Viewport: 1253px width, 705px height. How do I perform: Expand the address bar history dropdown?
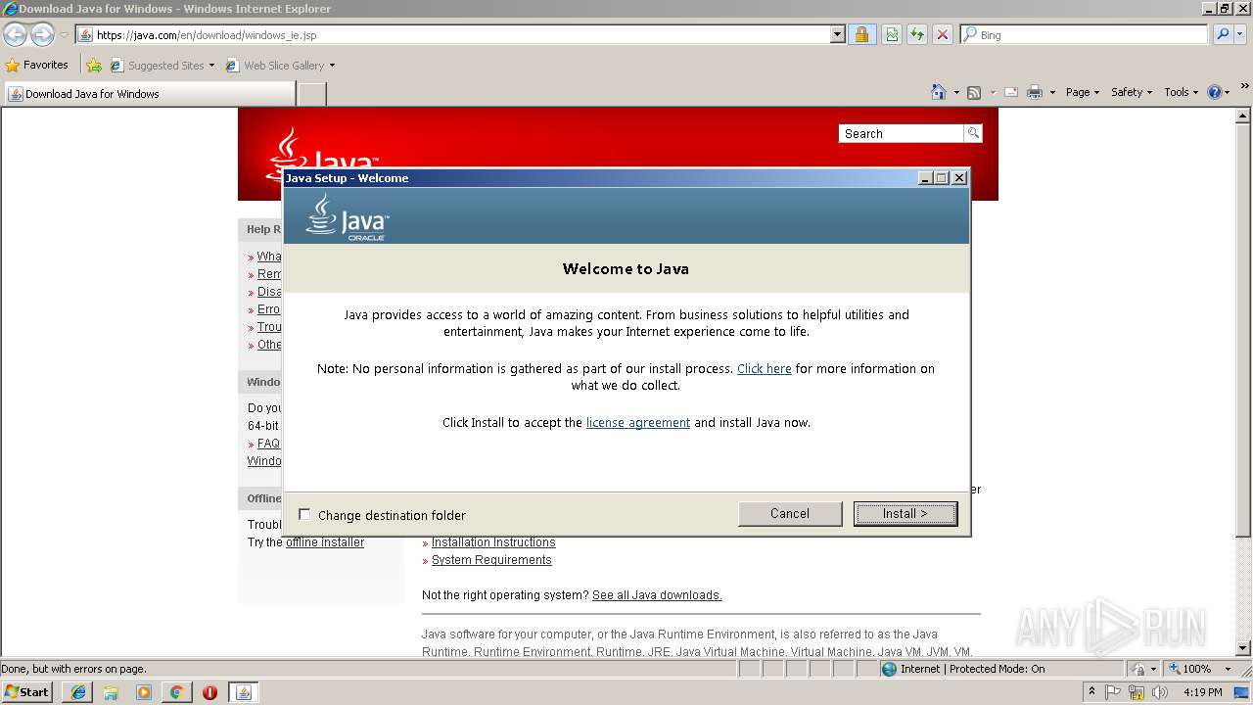click(838, 34)
